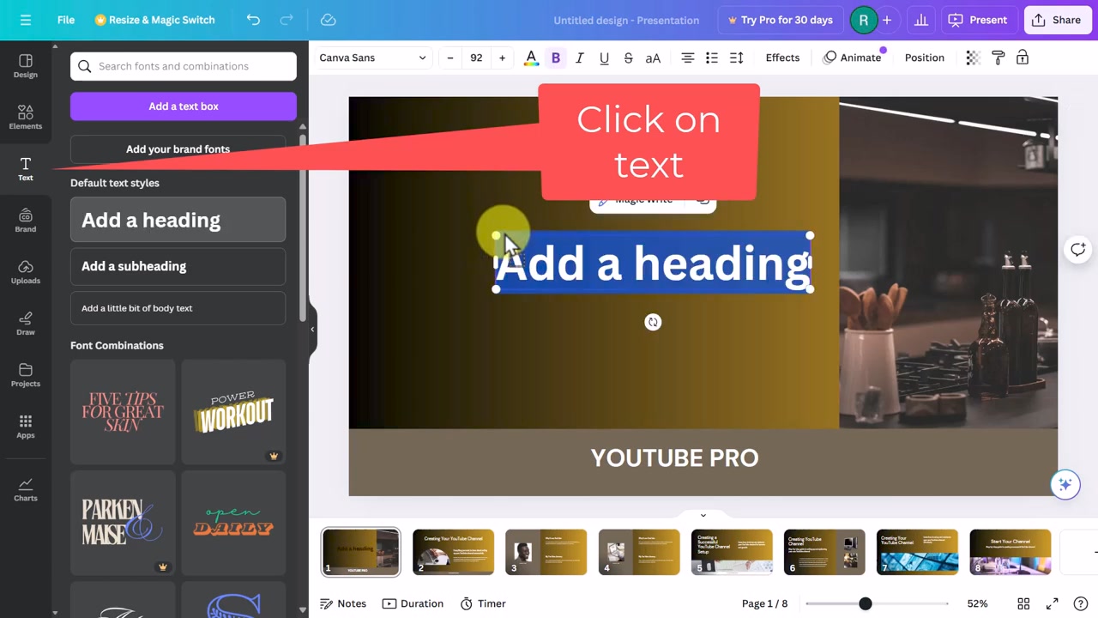
Task: Toggle uppercase aA text case
Action: [653, 58]
